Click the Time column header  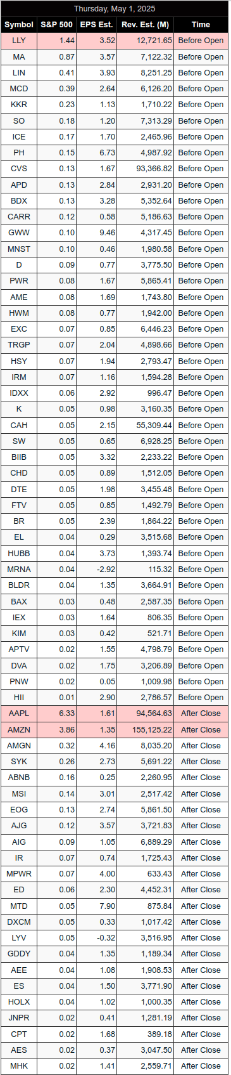pos(201,25)
